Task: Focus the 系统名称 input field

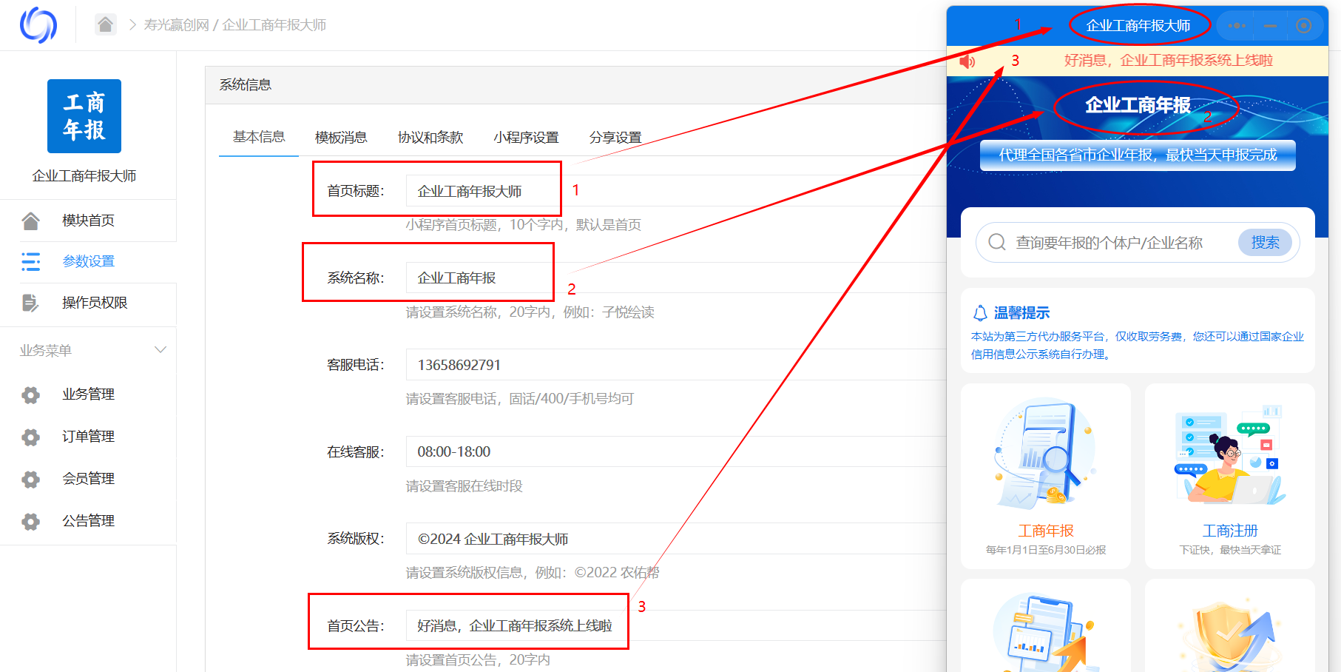Action: pyautogui.click(x=676, y=278)
